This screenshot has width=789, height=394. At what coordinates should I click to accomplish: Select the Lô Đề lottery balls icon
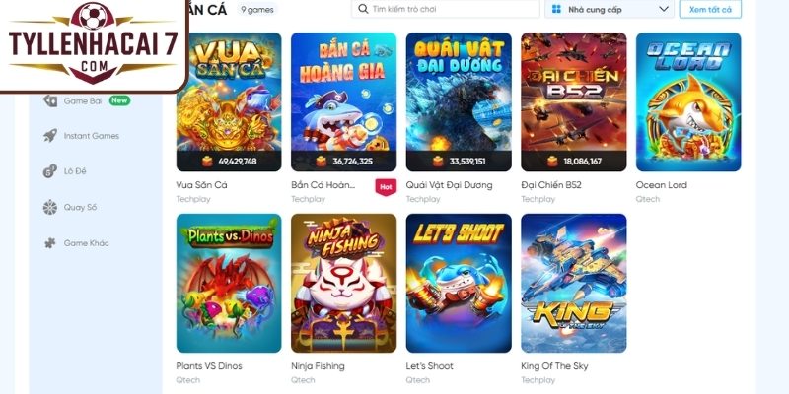(x=50, y=171)
